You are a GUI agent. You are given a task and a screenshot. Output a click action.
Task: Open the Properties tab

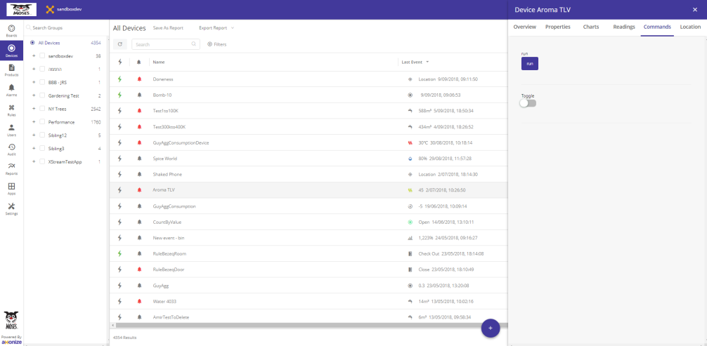pos(557,27)
